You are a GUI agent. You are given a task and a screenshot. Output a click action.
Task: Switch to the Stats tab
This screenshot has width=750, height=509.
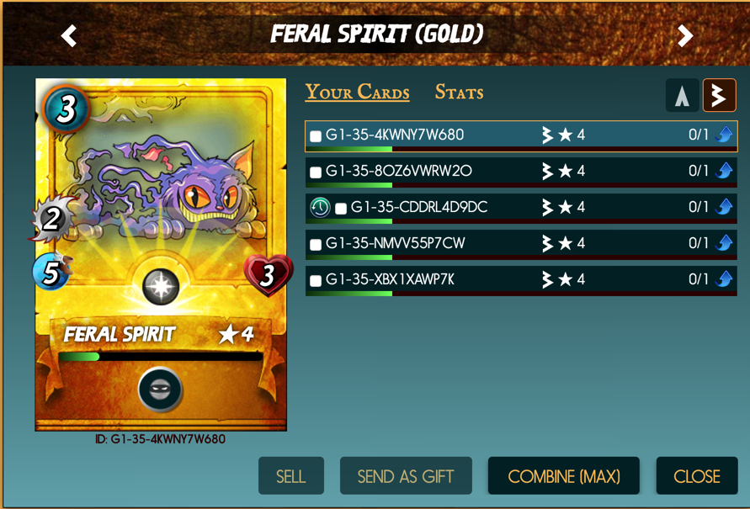[x=460, y=92]
